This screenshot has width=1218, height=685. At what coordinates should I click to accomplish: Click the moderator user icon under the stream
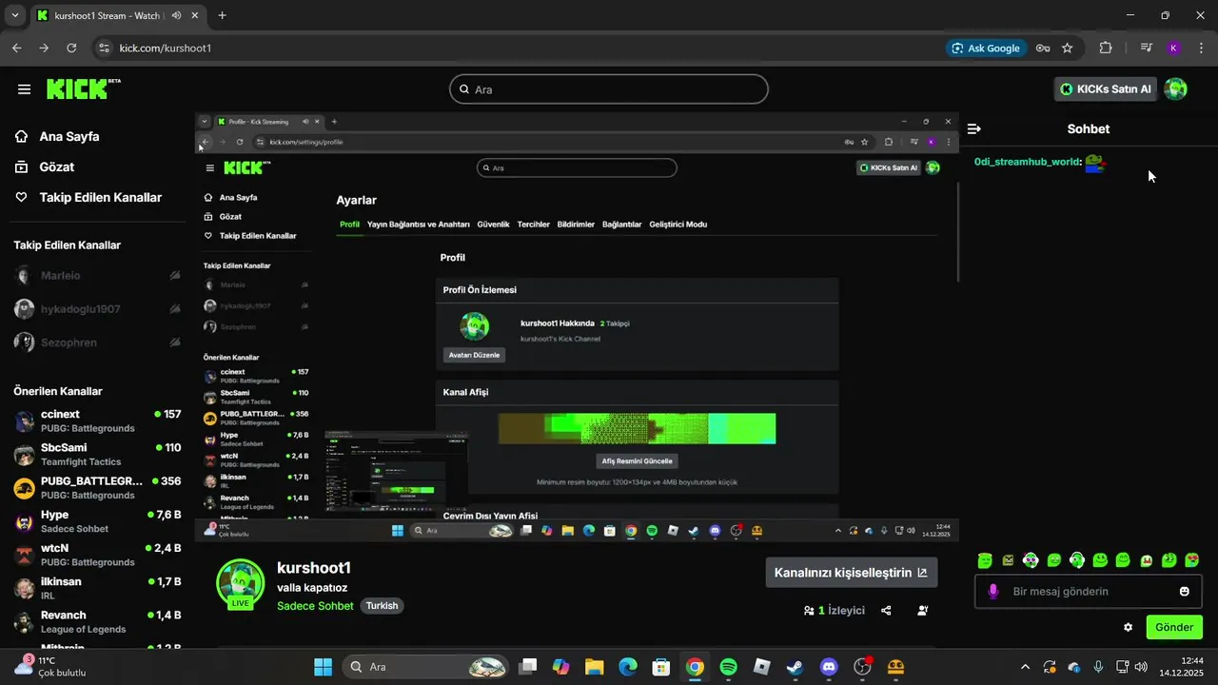pos(923,611)
